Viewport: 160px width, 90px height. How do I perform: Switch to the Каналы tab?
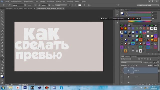point(127,56)
